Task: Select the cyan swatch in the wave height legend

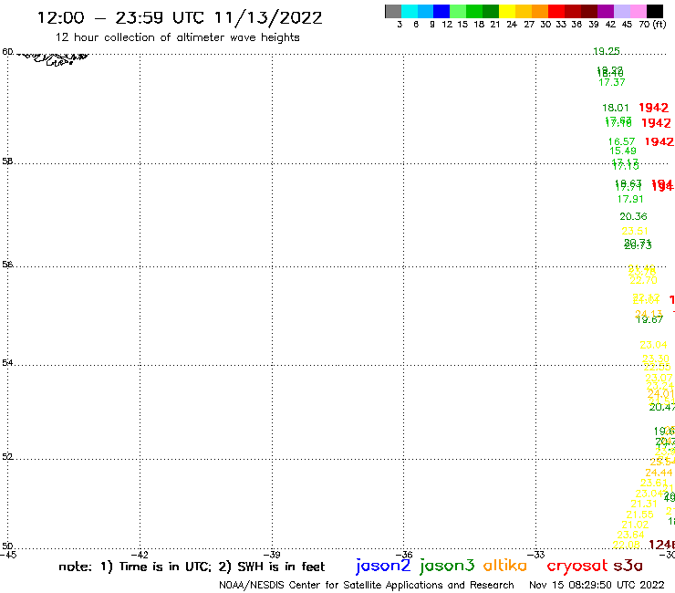Action: pos(410,11)
